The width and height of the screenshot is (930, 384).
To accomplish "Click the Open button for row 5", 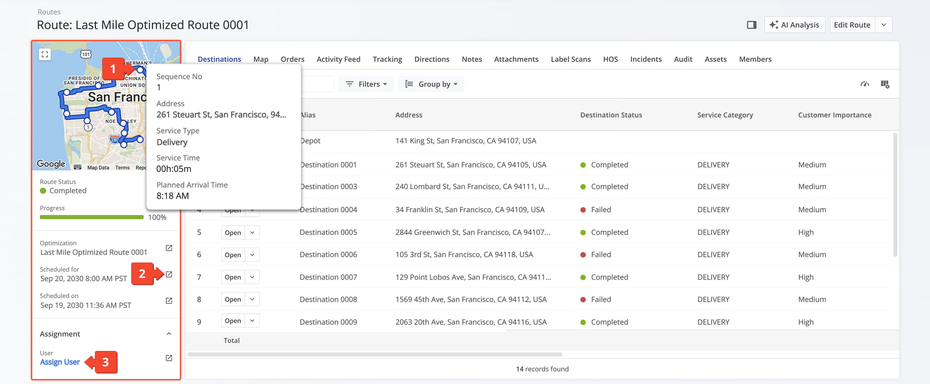I will click(x=233, y=233).
